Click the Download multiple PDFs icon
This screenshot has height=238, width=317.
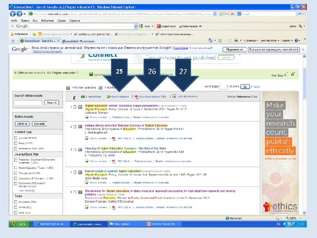(x=136, y=97)
